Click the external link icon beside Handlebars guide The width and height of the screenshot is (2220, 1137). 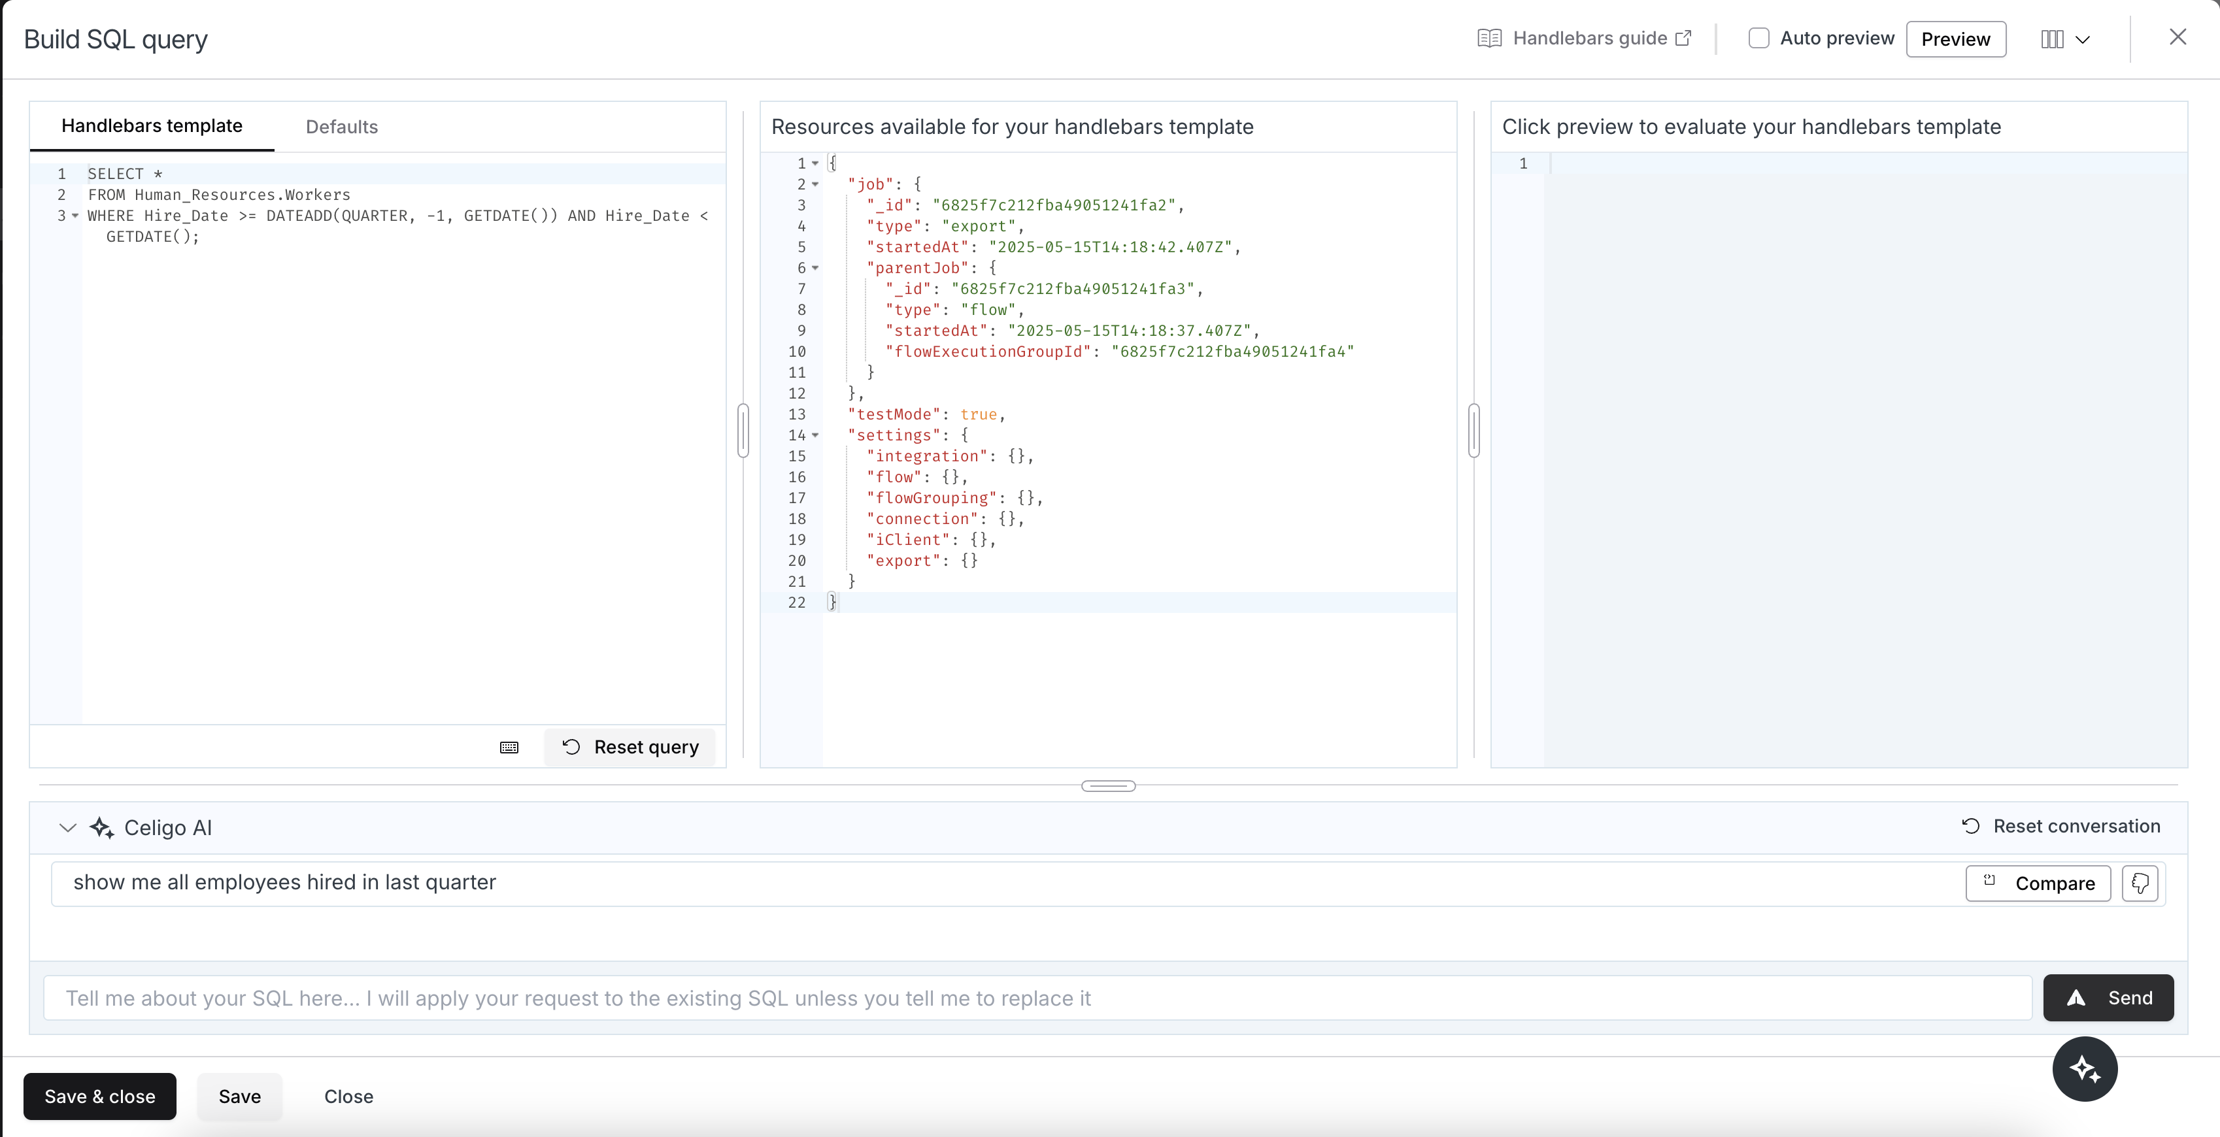[x=1683, y=38]
